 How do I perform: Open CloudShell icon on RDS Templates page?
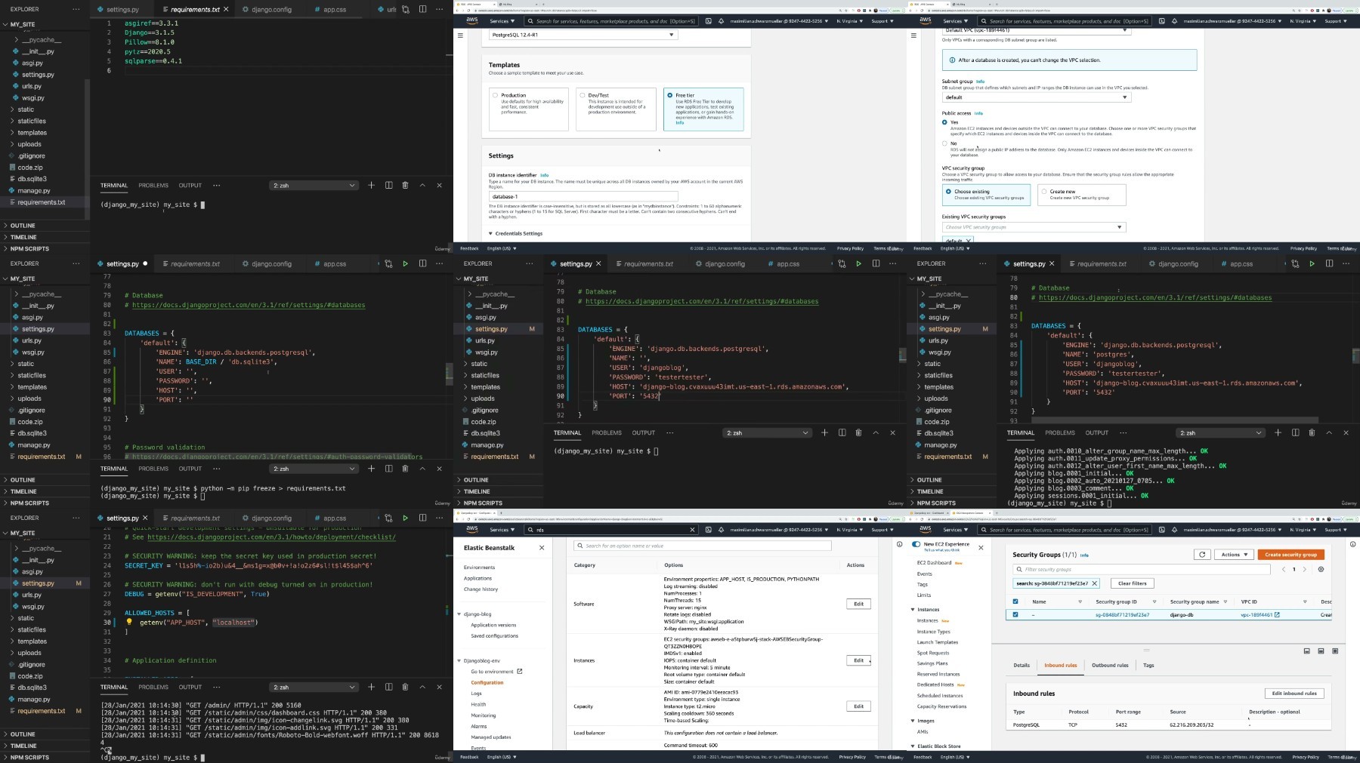[x=709, y=21]
